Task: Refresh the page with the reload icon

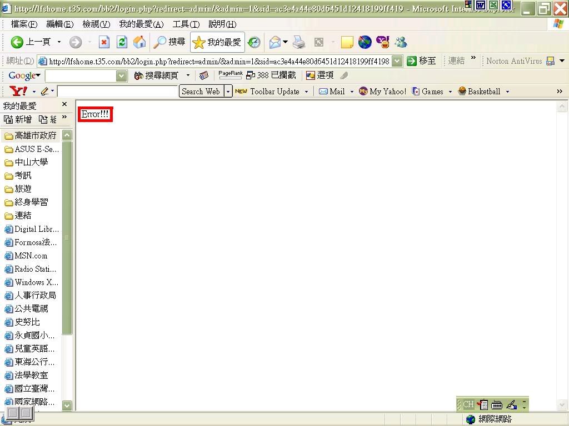Action: [x=122, y=42]
